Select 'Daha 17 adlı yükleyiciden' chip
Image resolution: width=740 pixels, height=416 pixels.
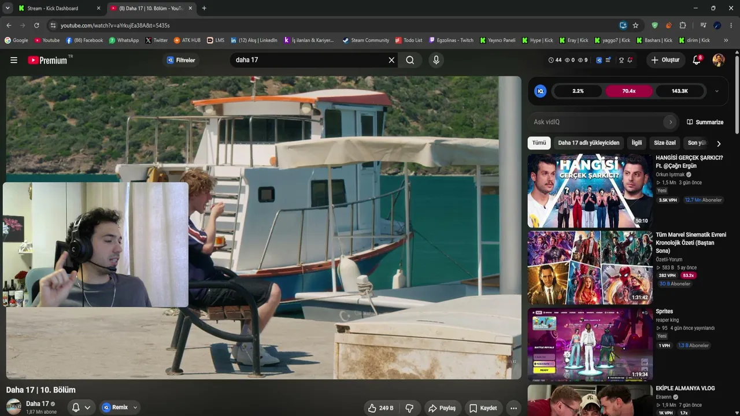click(x=589, y=143)
